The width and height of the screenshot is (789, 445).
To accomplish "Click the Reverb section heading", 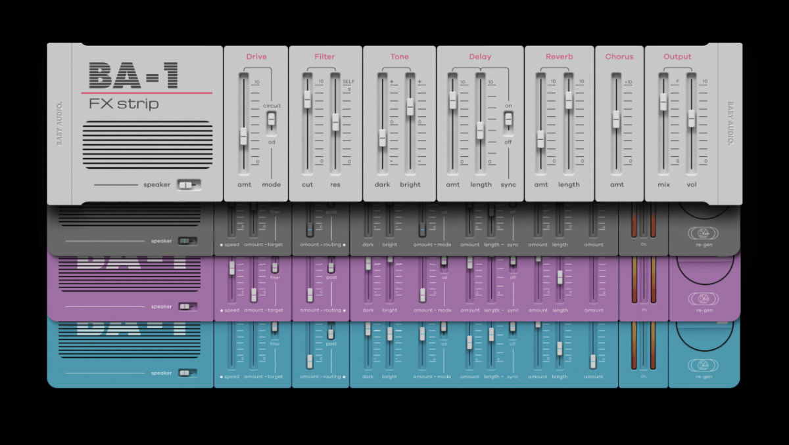I will point(560,56).
